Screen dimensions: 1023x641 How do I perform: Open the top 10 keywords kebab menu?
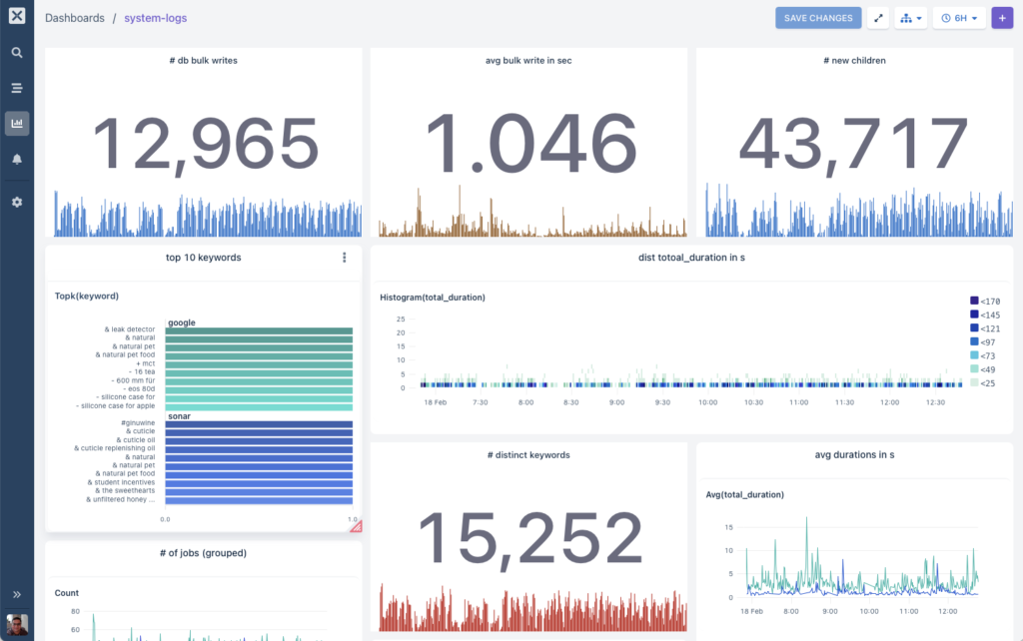tap(345, 258)
